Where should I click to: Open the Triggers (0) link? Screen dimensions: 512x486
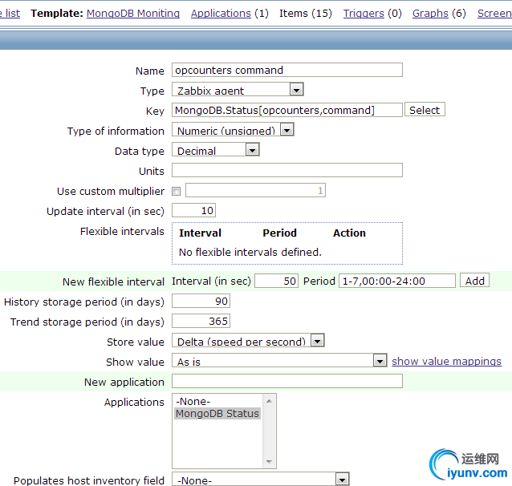(x=364, y=14)
